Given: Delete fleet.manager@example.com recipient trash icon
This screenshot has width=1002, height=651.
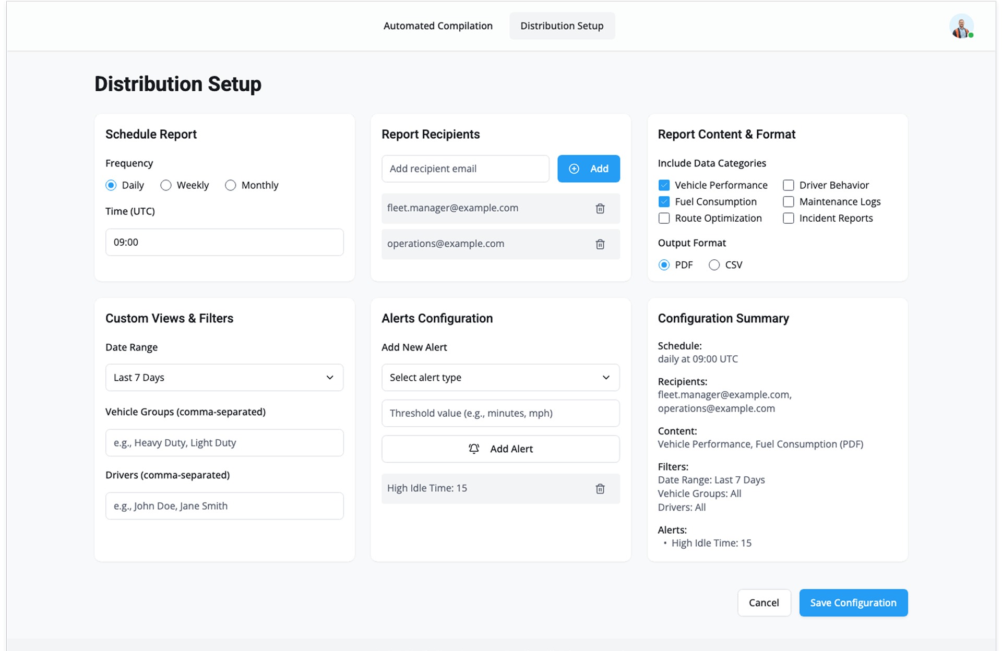Looking at the screenshot, I should click(x=600, y=209).
